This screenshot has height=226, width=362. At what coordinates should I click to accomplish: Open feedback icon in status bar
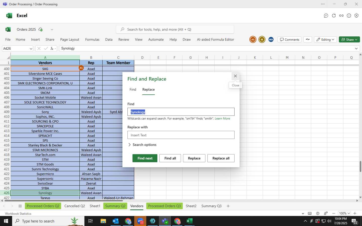[x=326, y=213]
